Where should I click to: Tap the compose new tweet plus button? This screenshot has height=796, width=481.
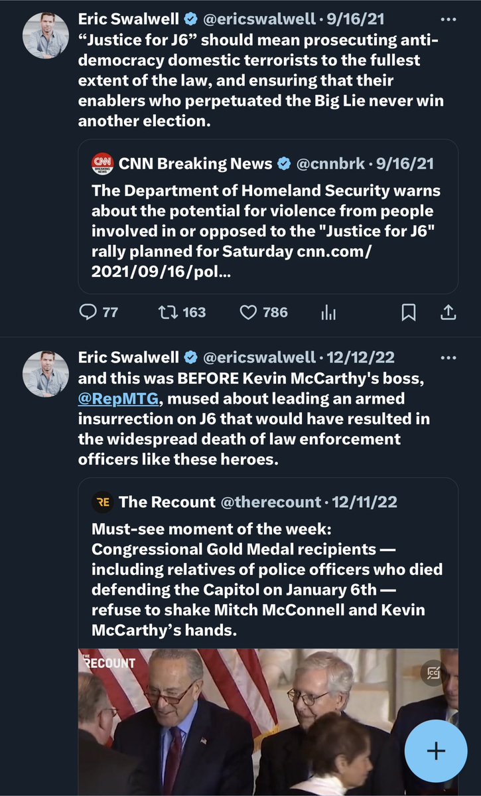[x=436, y=751]
